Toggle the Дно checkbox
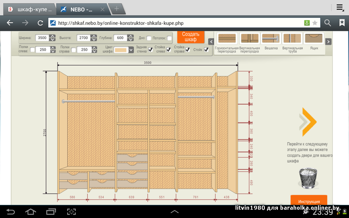Viewport: 349px width, 218px height. coord(149,38)
